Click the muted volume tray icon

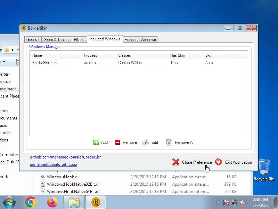click(x=243, y=202)
